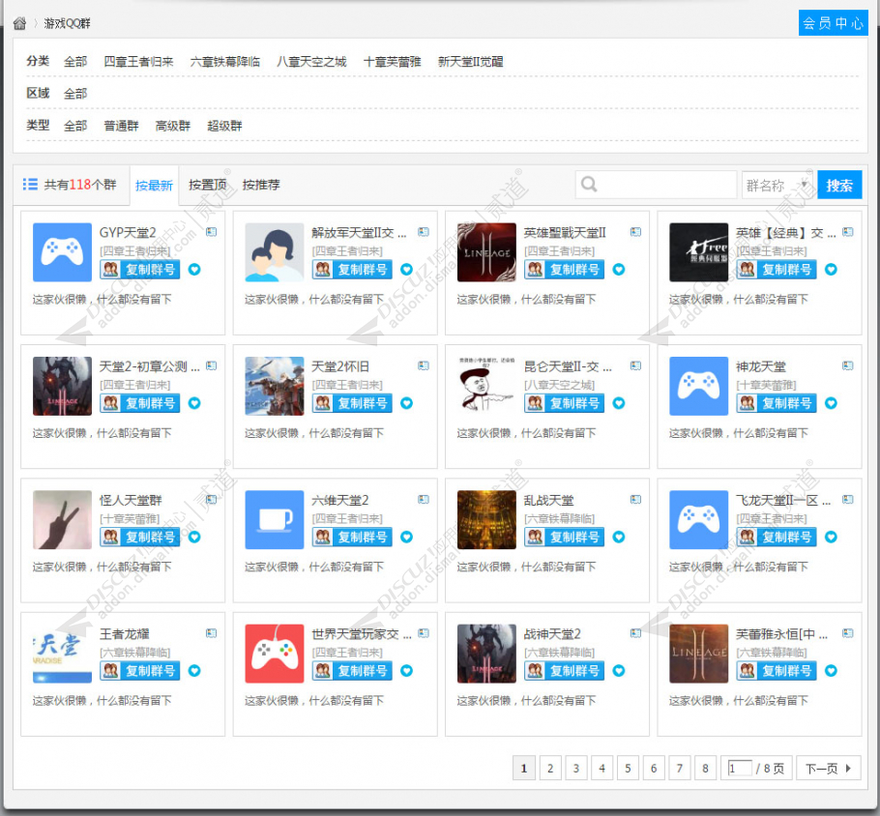
Task: Click the card icon next to GYP天堂2
Action: pyautogui.click(x=212, y=232)
